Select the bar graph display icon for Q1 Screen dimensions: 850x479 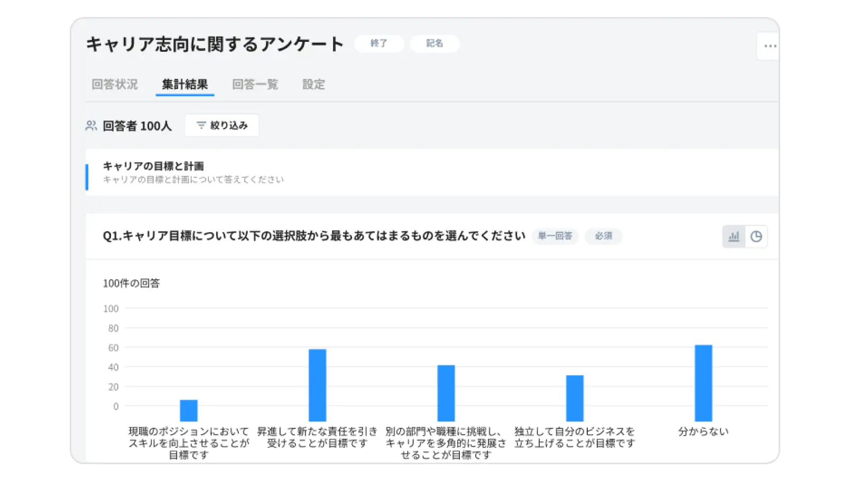[x=733, y=236]
